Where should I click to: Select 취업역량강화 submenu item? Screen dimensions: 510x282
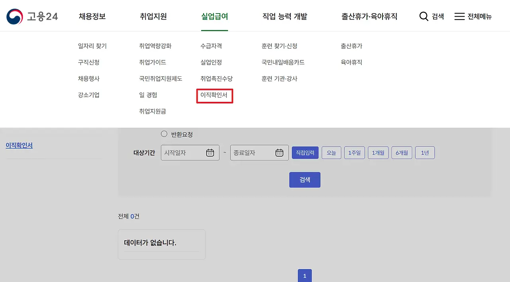pyautogui.click(x=155, y=46)
